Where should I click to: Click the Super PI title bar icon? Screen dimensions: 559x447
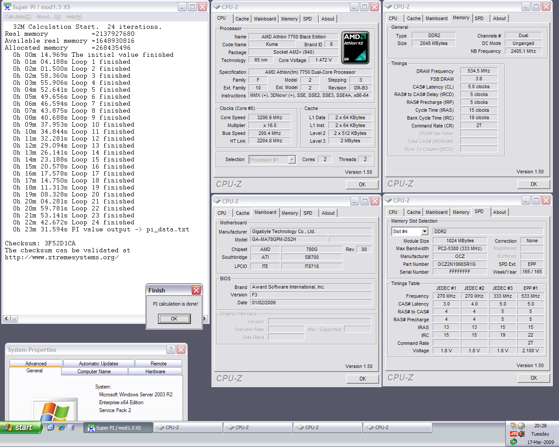point(7,7)
